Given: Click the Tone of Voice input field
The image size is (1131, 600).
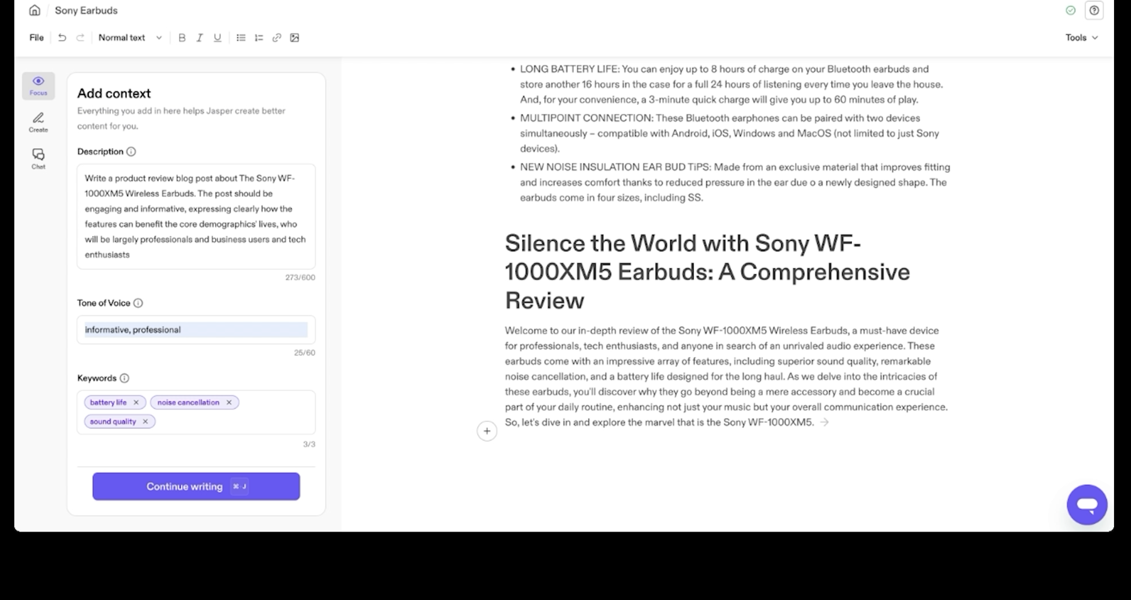Looking at the screenshot, I should click(x=196, y=330).
